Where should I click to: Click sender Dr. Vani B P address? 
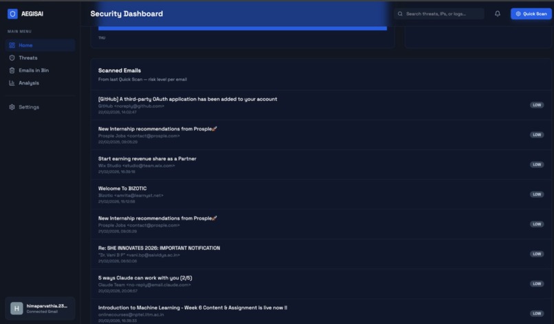click(x=139, y=255)
